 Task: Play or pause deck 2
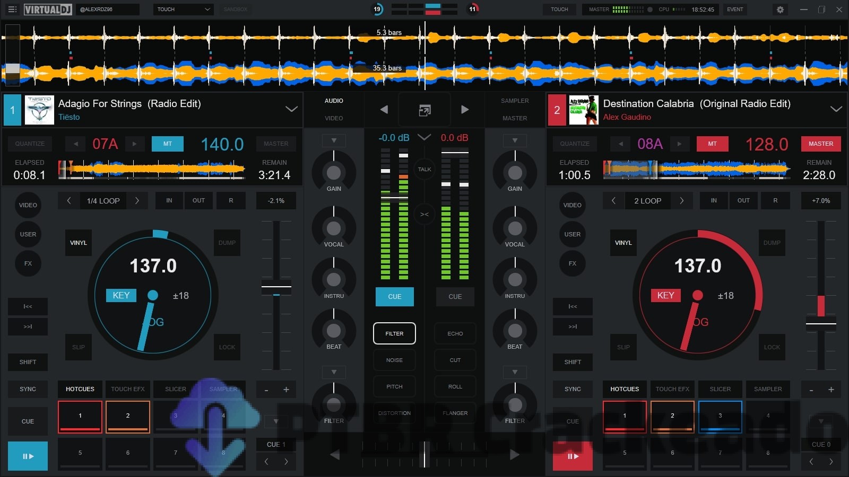coord(573,456)
